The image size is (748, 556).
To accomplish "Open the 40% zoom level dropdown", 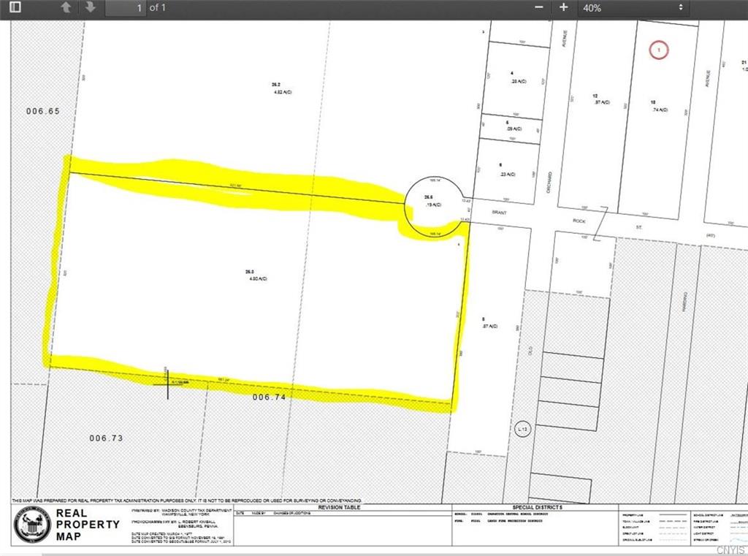I will click(633, 7).
